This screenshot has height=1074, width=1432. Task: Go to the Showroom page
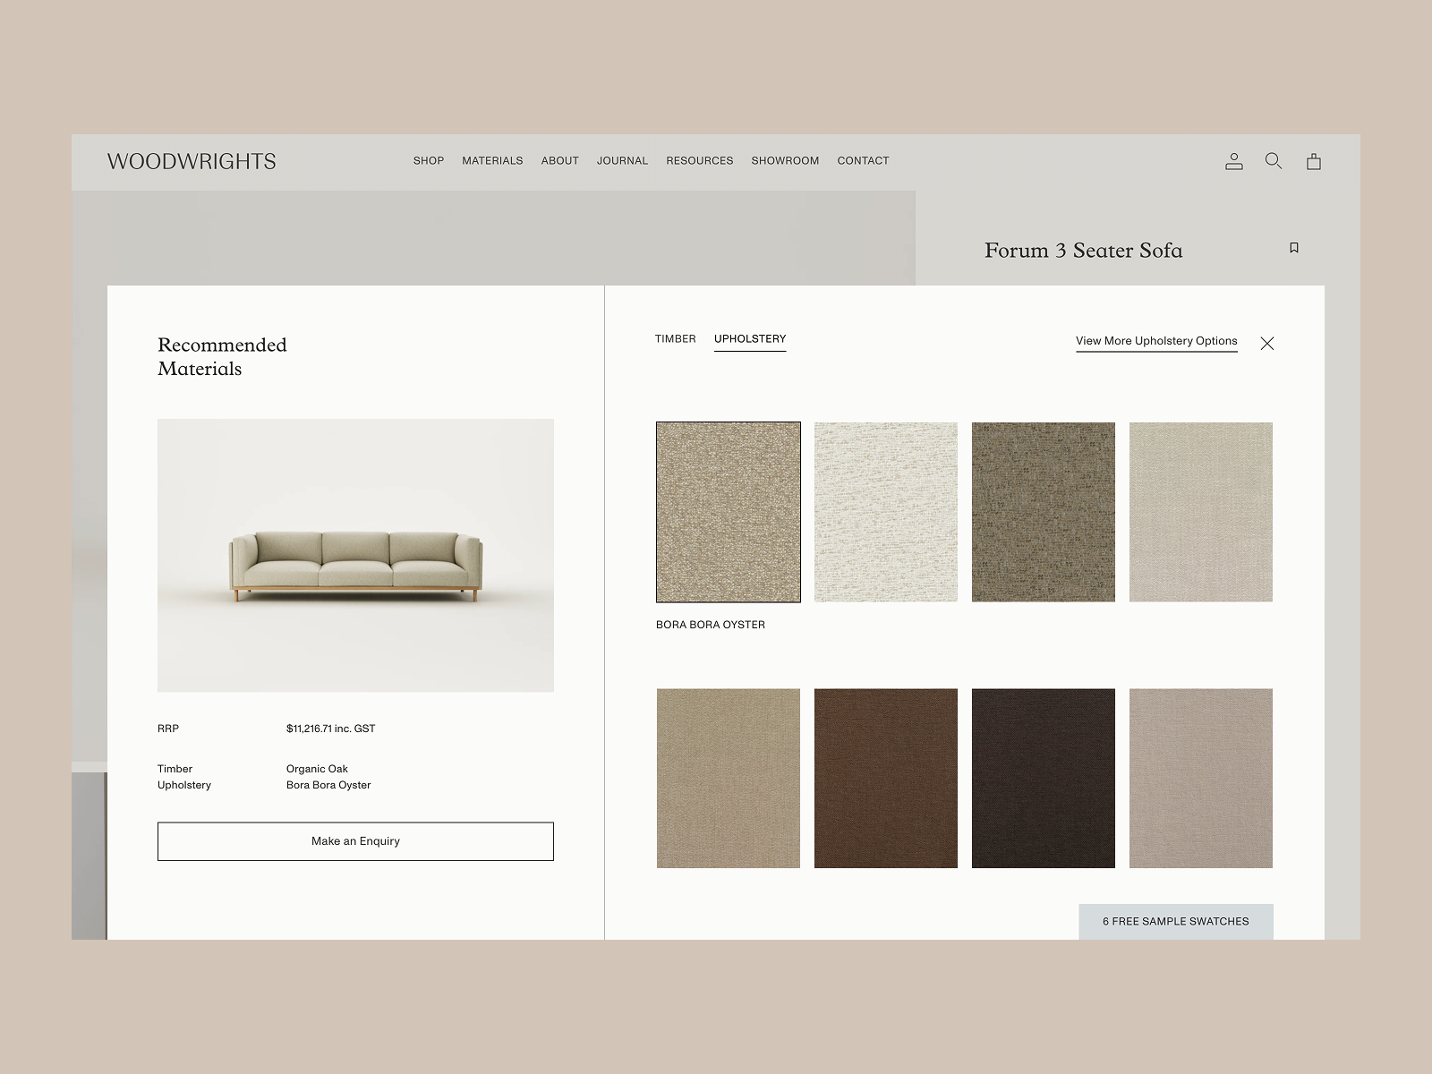pos(786,161)
